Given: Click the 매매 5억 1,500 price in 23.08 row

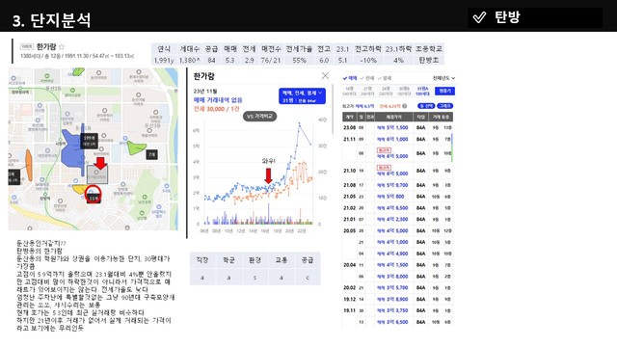Looking at the screenshot, I should pos(392,128).
